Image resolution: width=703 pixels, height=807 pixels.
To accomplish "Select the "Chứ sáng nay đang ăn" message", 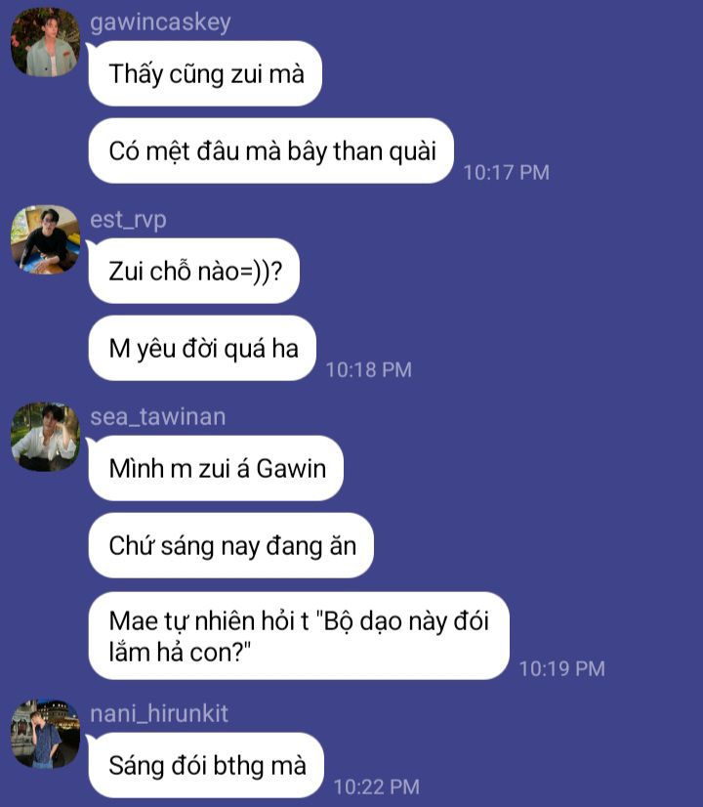I will coord(230,545).
